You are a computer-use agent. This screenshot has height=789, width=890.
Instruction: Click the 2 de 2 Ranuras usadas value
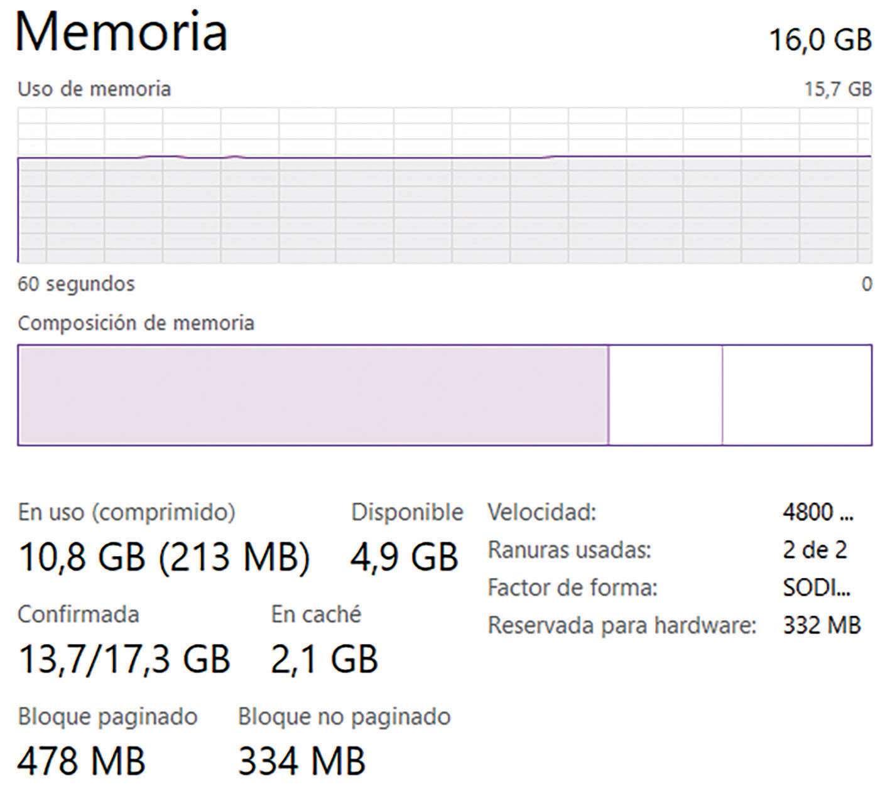tap(815, 550)
